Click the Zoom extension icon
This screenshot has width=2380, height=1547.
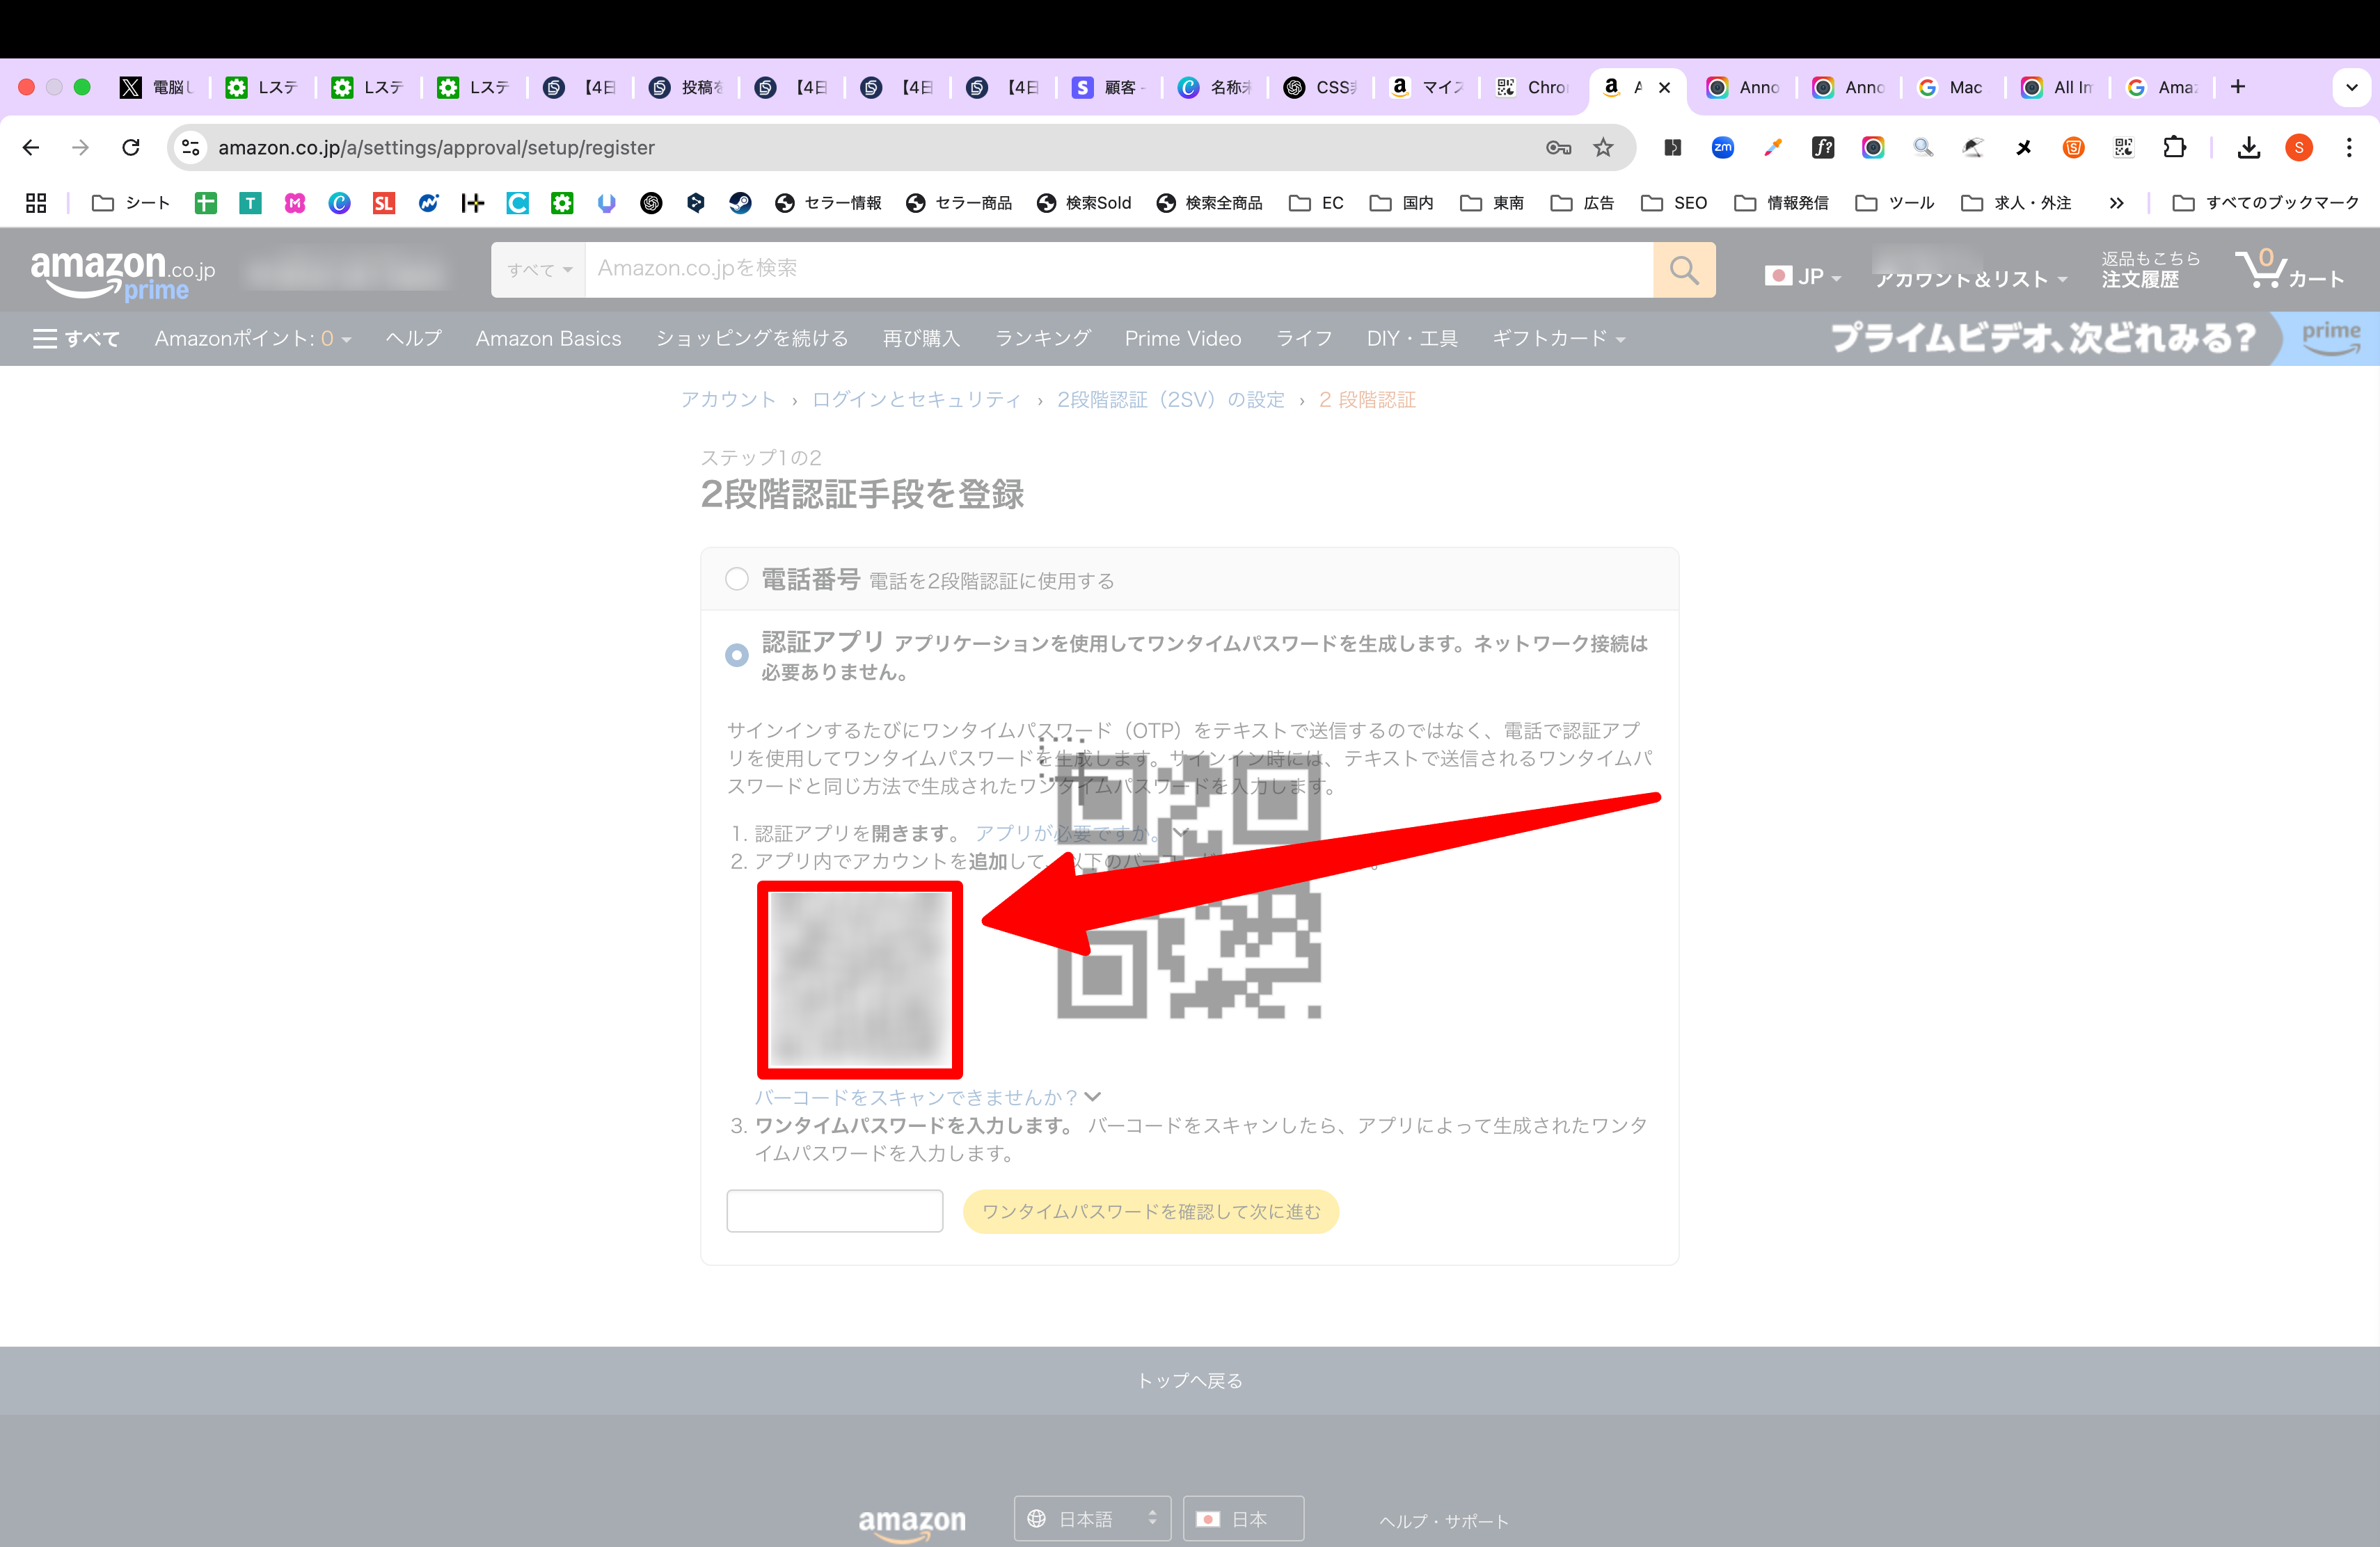[x=1723, y=148]
